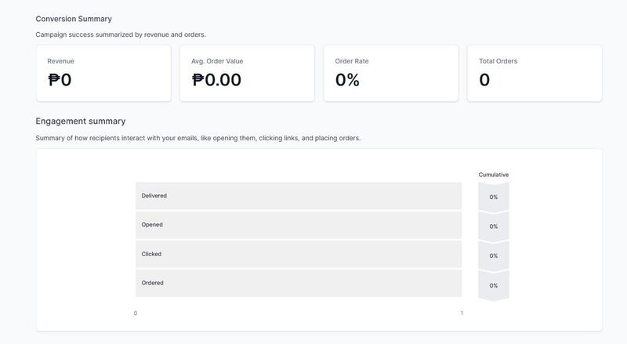Click the Total Orders count value
This screenshot has width=627, height=344.
484,80
